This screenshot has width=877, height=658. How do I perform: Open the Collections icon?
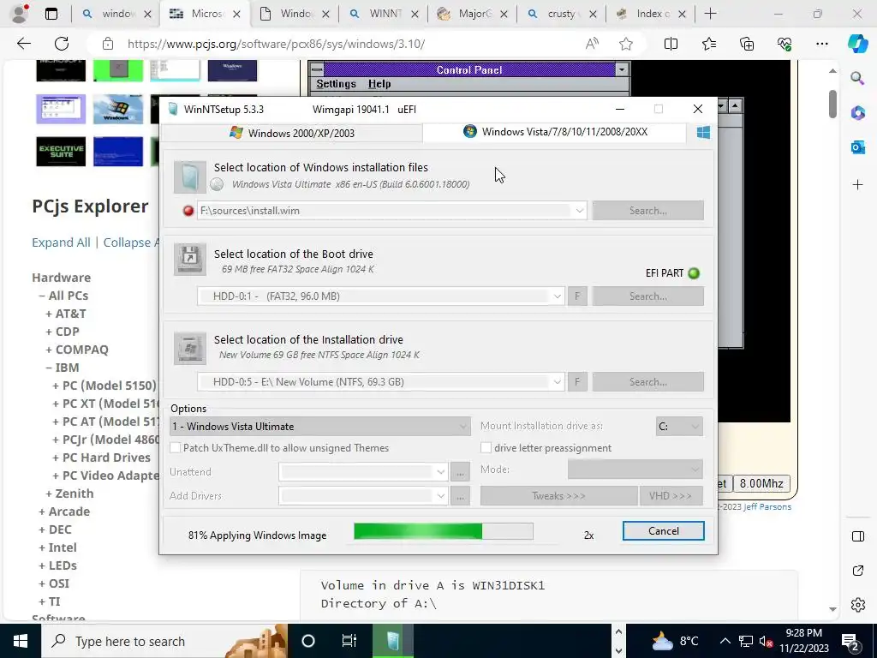pyautogui.click(x=747, y=44)
